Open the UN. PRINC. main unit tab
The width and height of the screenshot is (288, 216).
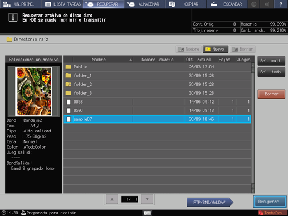click(20, 4)
